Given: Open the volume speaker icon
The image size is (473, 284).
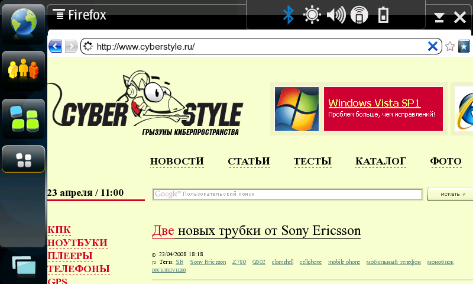Looking at the screenshot, I should [336, 15].
